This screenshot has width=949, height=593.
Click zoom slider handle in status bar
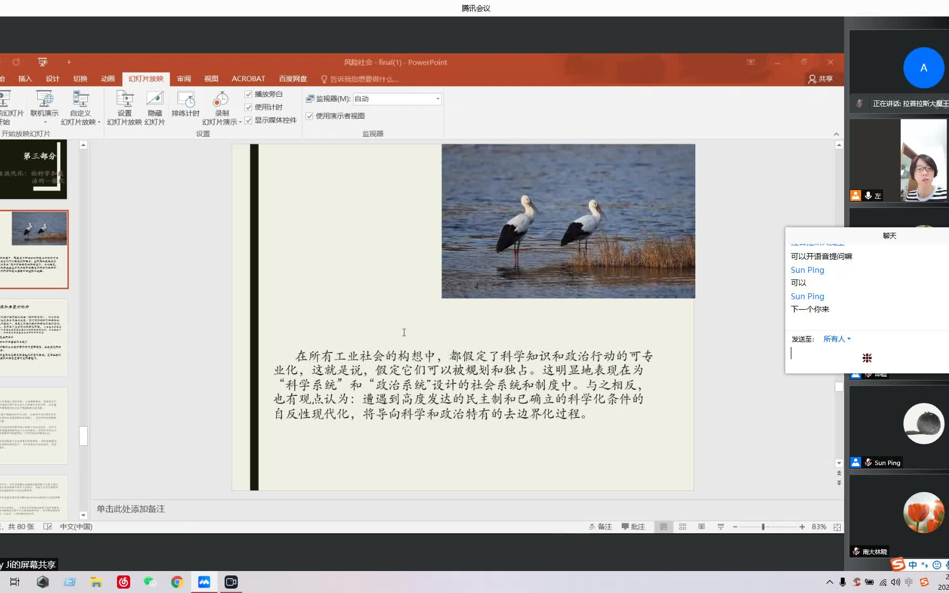[x=763, y=527]
